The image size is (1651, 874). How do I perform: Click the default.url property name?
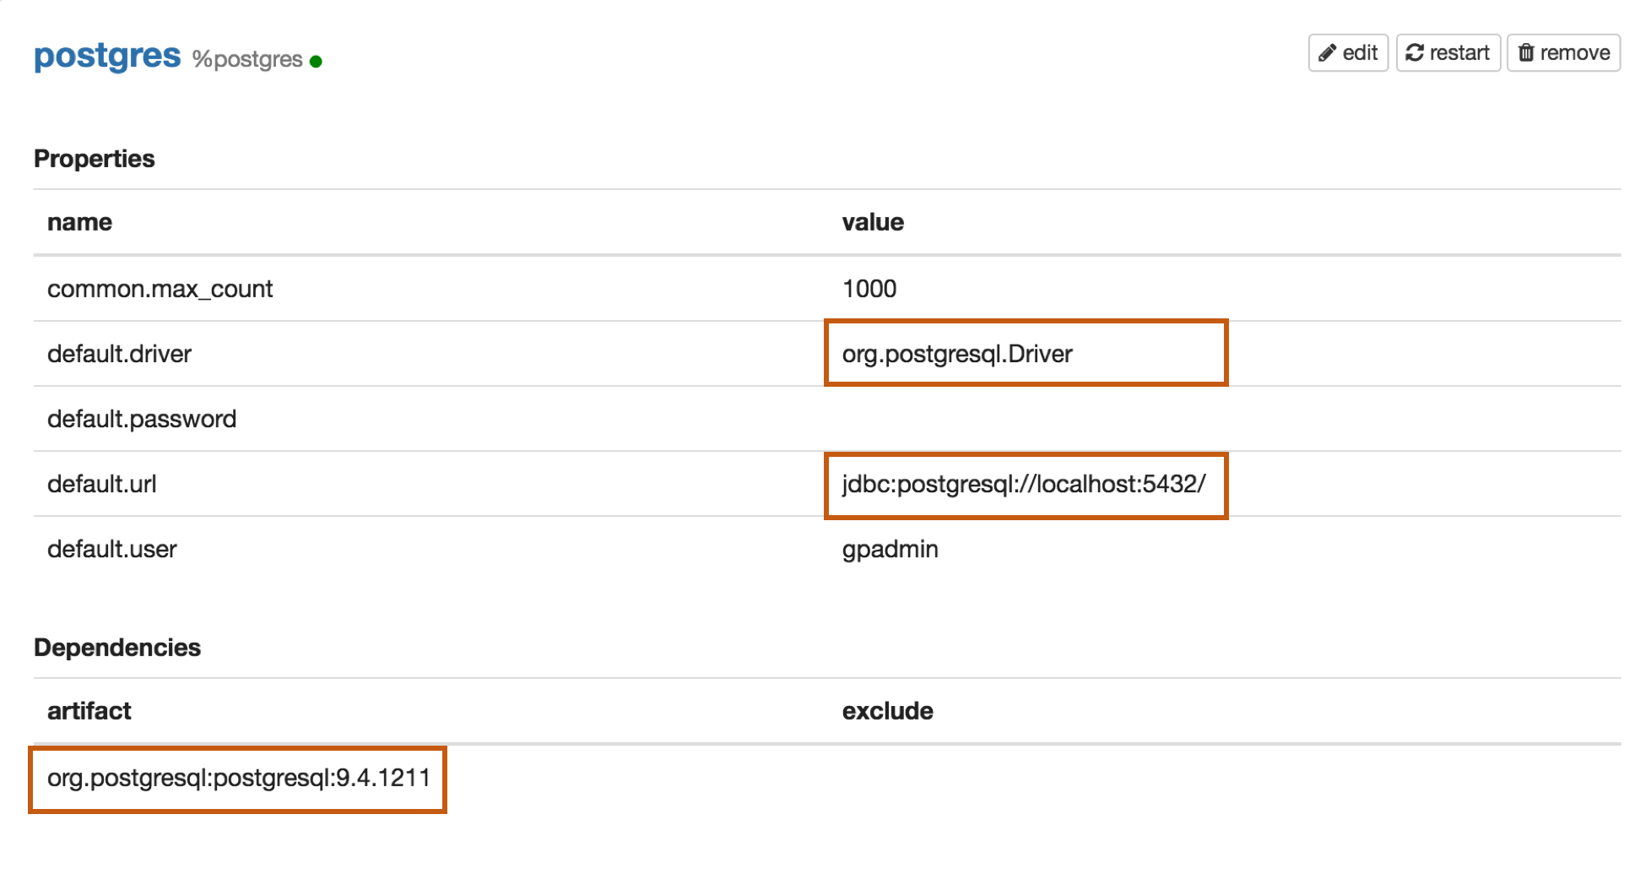(x=102, y=484)
